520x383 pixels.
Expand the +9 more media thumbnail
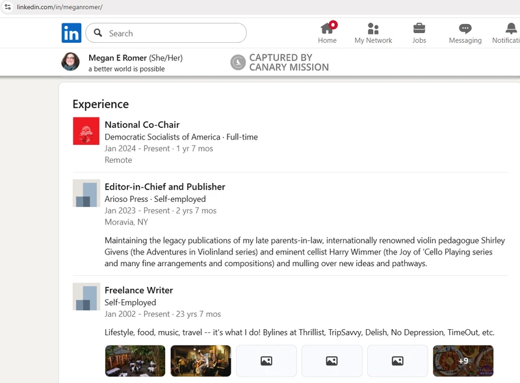(x=463, y=361)
